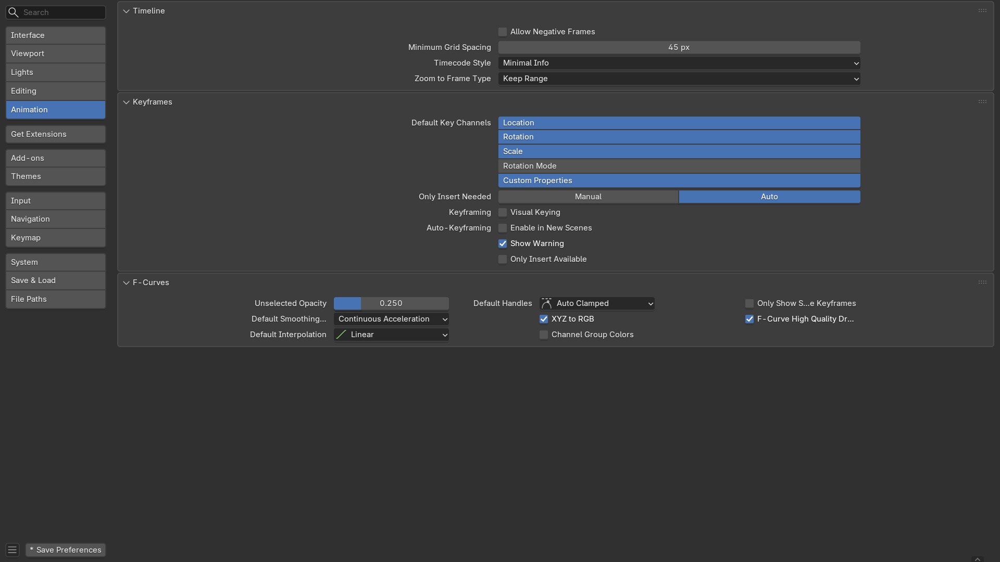The image size is (1000, 562).
Task: Switch to the Viewport preferences tab
Action: pos(56,54)
